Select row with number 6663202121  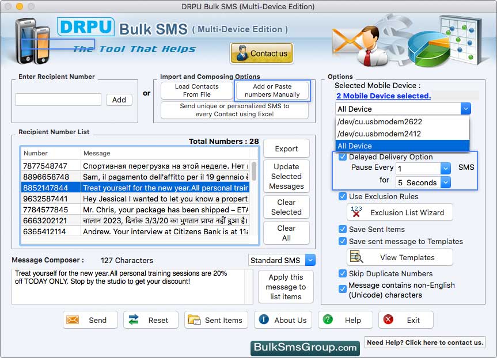click(136, 220)
